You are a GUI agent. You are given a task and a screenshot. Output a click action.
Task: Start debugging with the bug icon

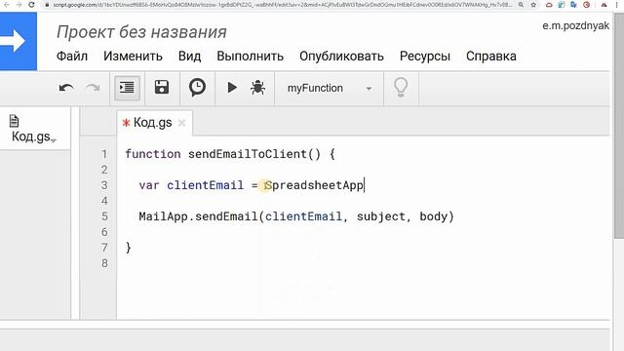tap(257, 87)
